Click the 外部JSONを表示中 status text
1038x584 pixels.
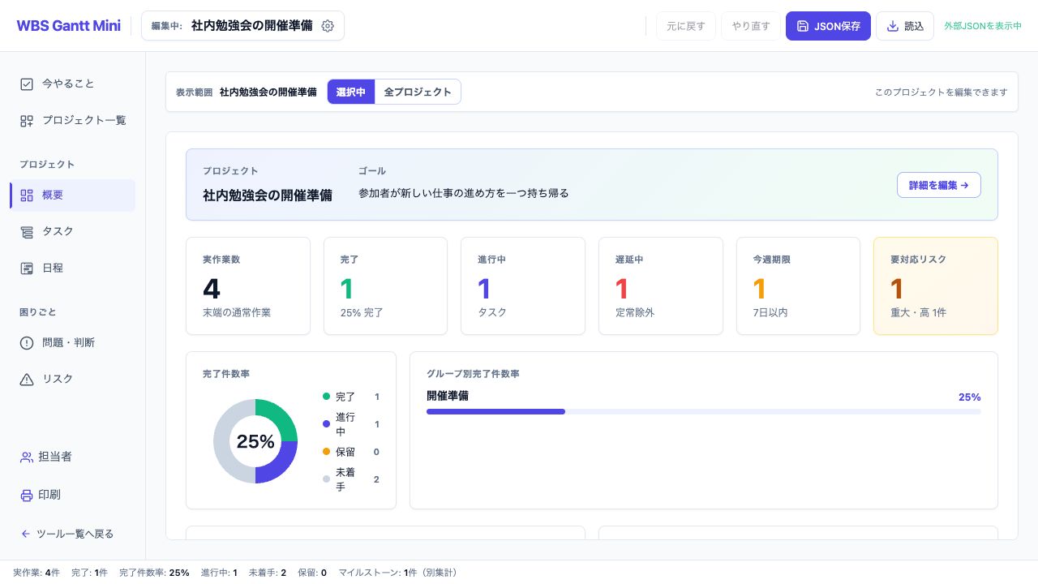pyautogui.click(x=983, y=26)
